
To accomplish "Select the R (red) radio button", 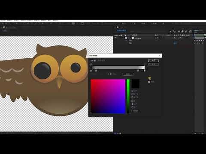I will [x=133, y=101].
